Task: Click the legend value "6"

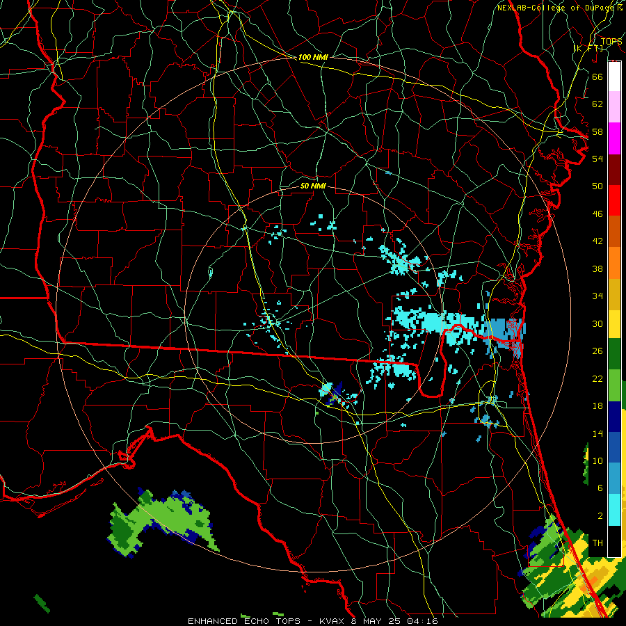Action: (600, 488)
